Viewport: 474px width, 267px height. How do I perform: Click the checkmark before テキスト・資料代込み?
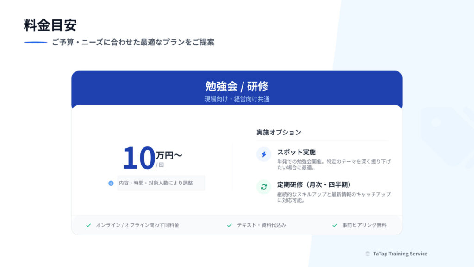[229, 225]
